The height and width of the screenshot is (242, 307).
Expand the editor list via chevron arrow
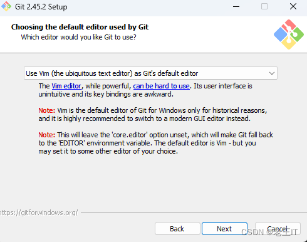pyautogui.click(x=272, y=73)
